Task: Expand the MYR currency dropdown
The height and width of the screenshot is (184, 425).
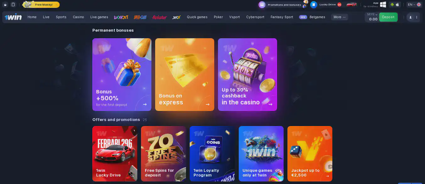Action: tap(372, 14)
